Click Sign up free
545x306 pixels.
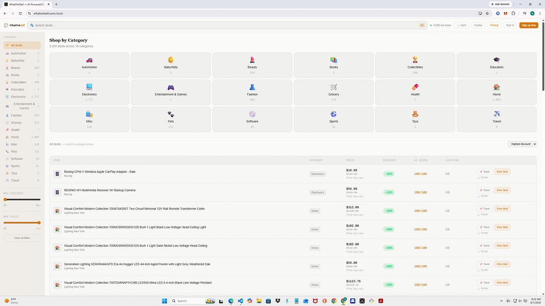coord(529,25)
